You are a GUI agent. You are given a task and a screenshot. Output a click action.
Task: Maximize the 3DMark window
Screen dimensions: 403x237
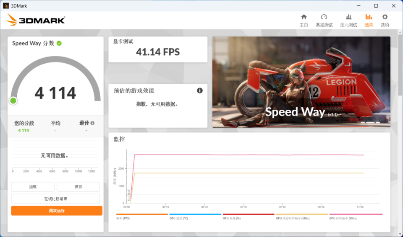coord(376,5)
